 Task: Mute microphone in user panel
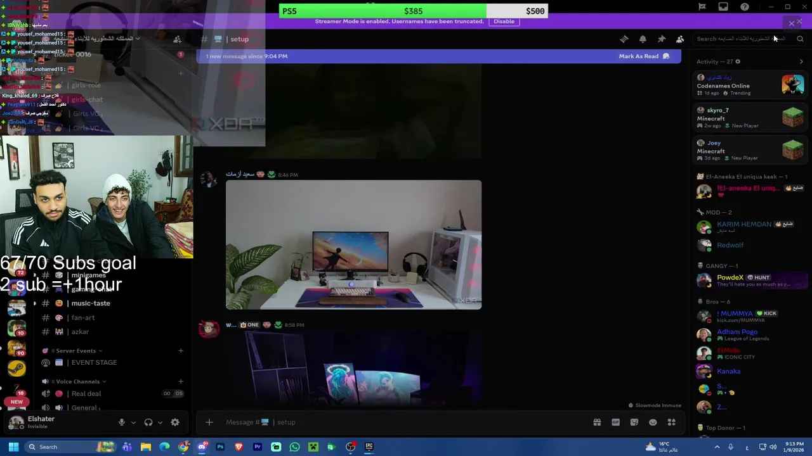(122, 422)
